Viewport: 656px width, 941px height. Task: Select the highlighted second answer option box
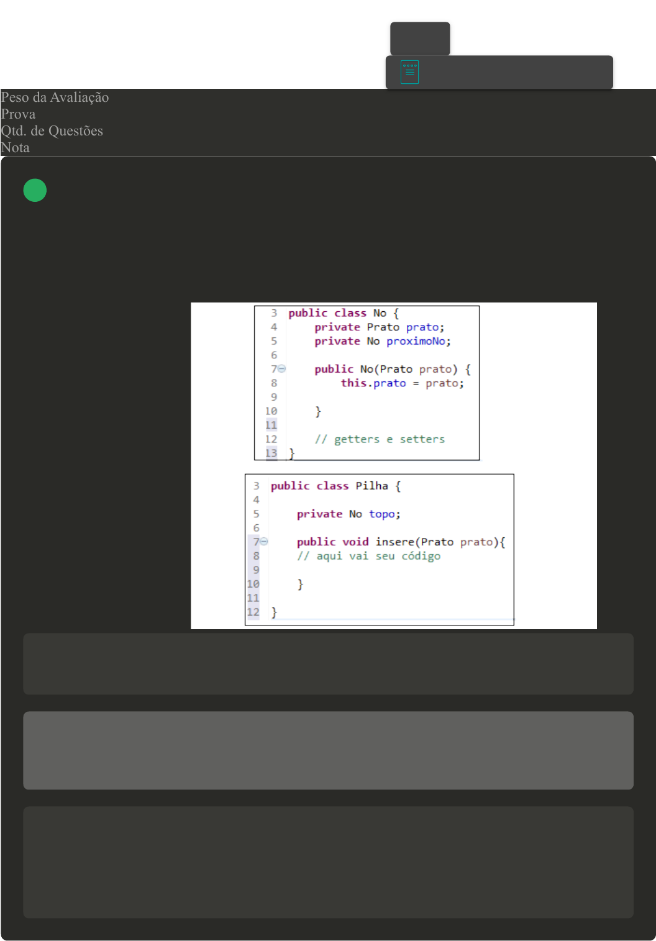[x=328, y=750]
